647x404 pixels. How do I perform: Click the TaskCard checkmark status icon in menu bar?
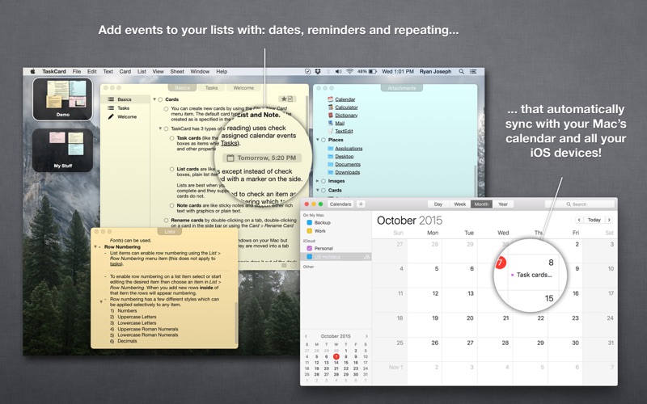pos(307,71)
